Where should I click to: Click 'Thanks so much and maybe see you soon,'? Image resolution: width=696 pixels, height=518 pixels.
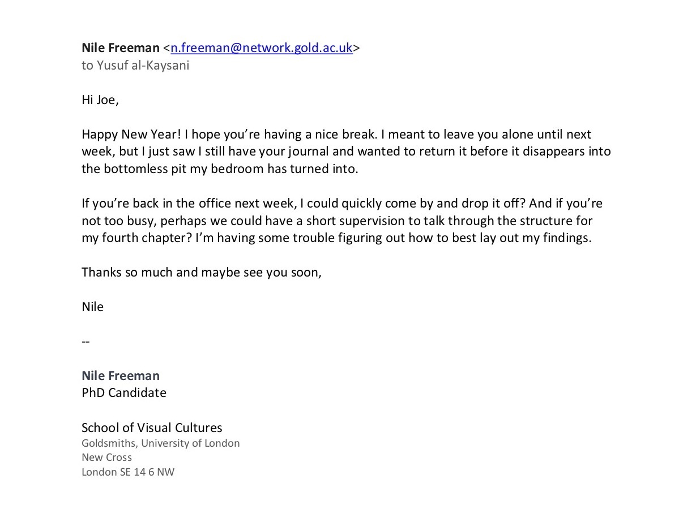tap(202, 272)
